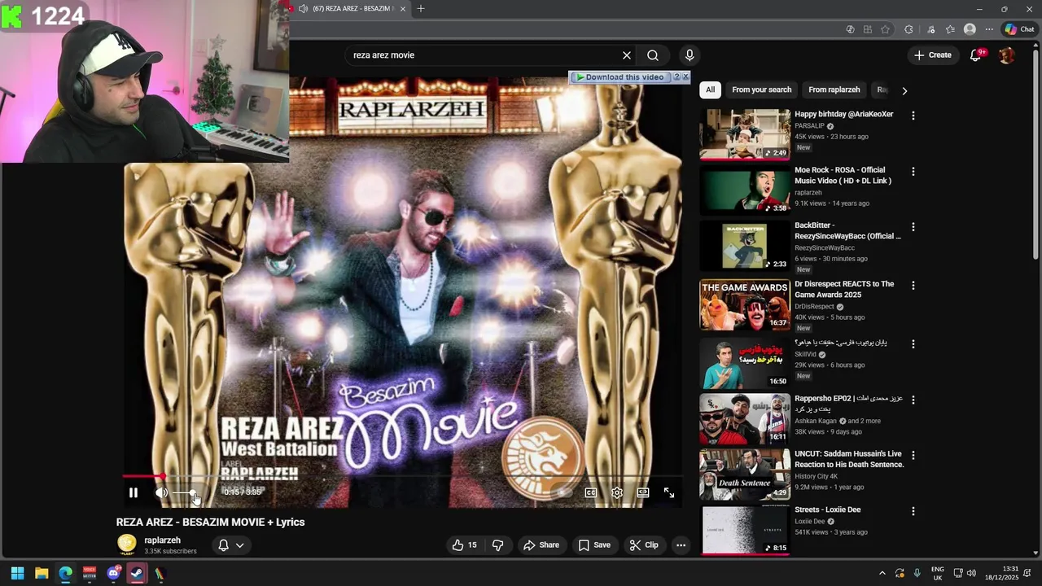Open options for 'UNCUT: Saddam Hussain's' video

[x=913, y=455]
